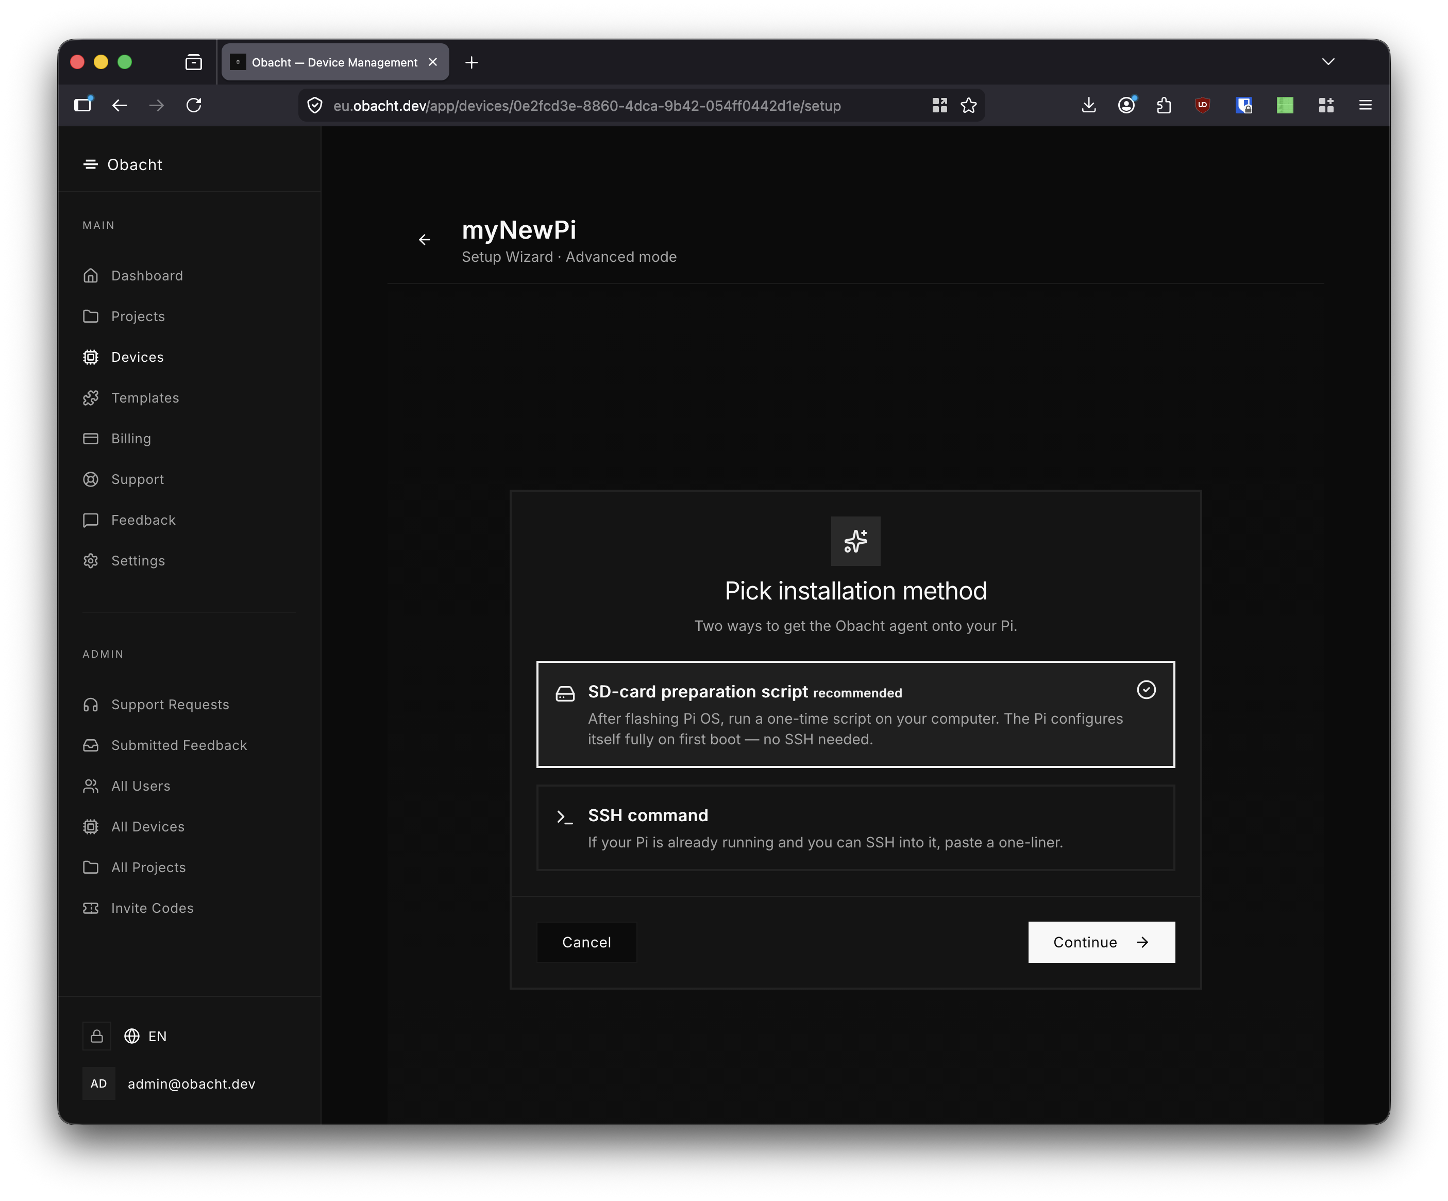Click the sparkle icon above the heading
Screen dimensions: 1448x1201
click(x=855, y=541)
